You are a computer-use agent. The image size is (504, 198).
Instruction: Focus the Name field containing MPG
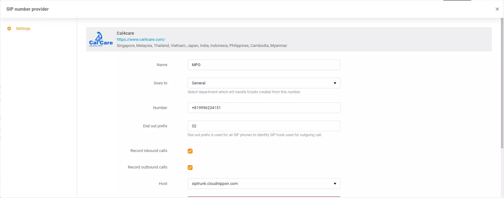point(264,65)
